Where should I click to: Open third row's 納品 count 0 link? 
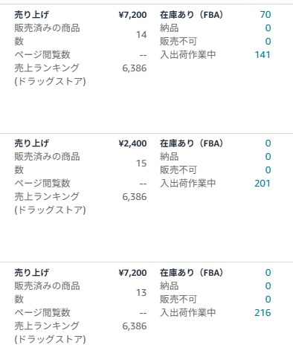pos(268,286)
